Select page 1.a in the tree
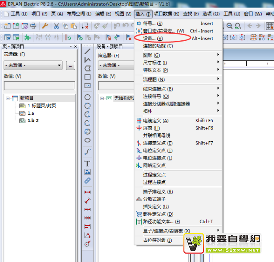 pyautogui.click(x=30, y=113)
